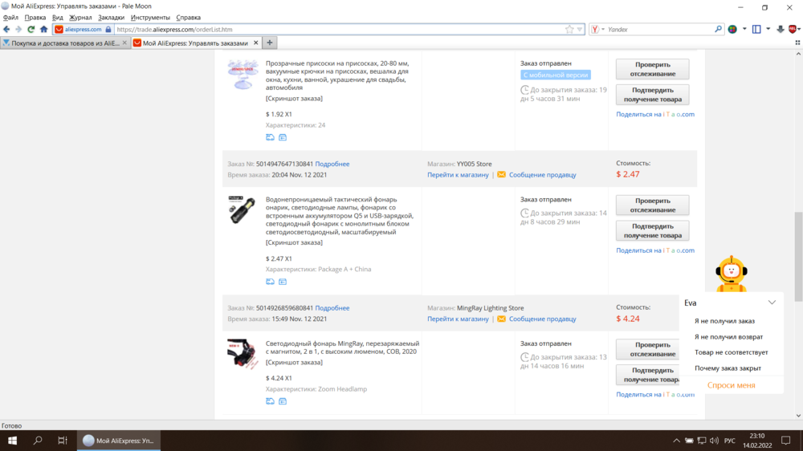Viewport: 803px width, 451px height.
Task: Expand the URL bar history dropdown arrow
Action: [580, 29]
